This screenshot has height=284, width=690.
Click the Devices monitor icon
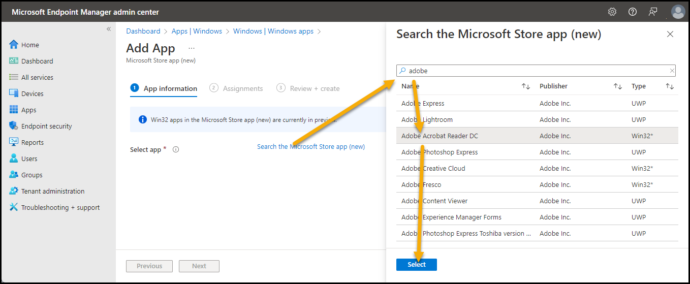[x=14, y=93]
